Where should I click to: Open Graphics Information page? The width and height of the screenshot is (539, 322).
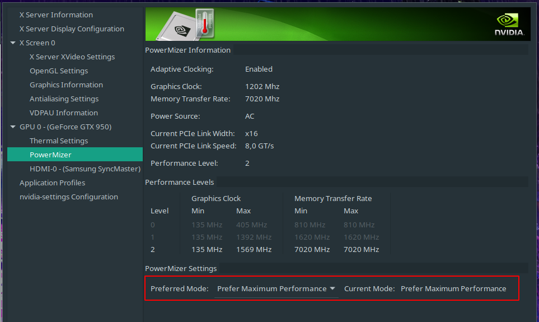66,85
